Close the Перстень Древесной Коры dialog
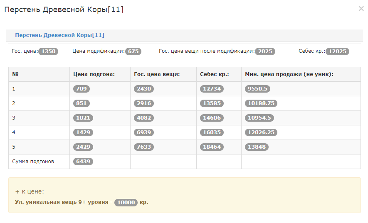Viewport: 368px width, 223px height. click(361, 9)
